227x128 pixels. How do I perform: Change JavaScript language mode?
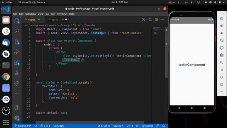click(147, 126)
